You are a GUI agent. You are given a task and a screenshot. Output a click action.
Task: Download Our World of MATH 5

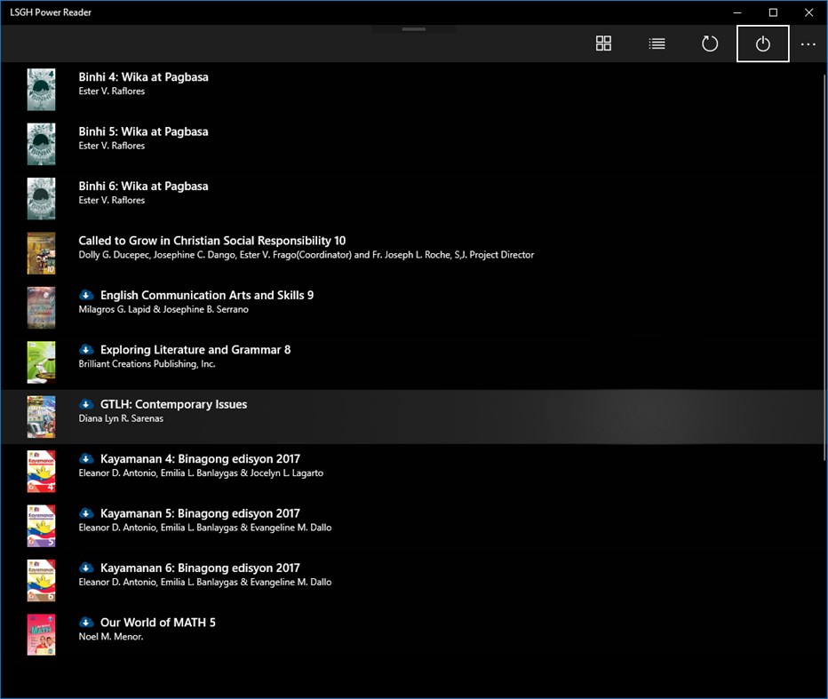tap(86, 622)
